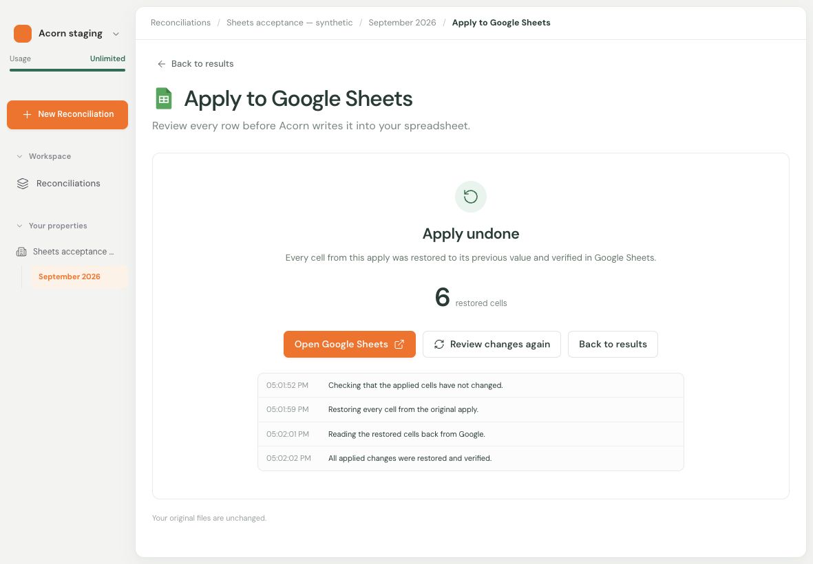Select September 2026 in the sidebar
This screenshot has width=813, height=564.
tap(78, 276)
